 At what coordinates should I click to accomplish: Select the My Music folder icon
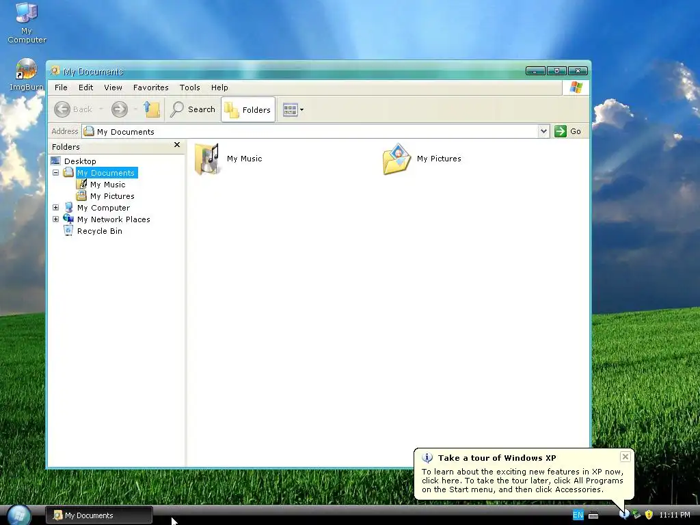[206, 159]
